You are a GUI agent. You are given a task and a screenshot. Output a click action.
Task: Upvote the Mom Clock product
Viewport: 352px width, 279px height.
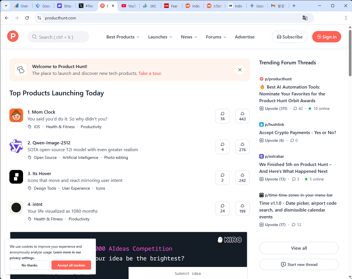[x=242, y=116]
